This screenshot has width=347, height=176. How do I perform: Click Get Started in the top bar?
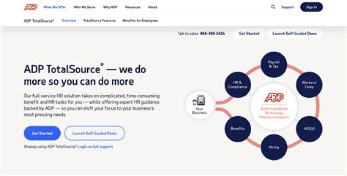point(249,34)
